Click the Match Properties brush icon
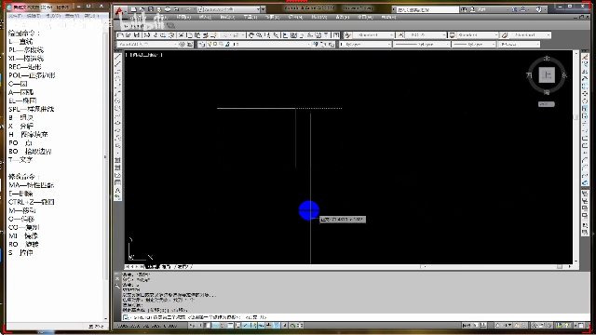The width and height of the screenshot is (596, 335). tap(206, 35)
